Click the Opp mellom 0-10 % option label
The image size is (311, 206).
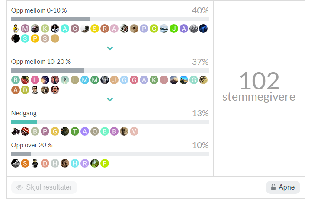point(39,10)
